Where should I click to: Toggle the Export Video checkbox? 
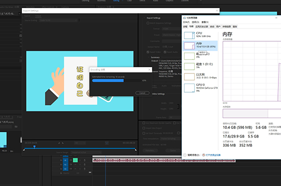pos(148,52)
